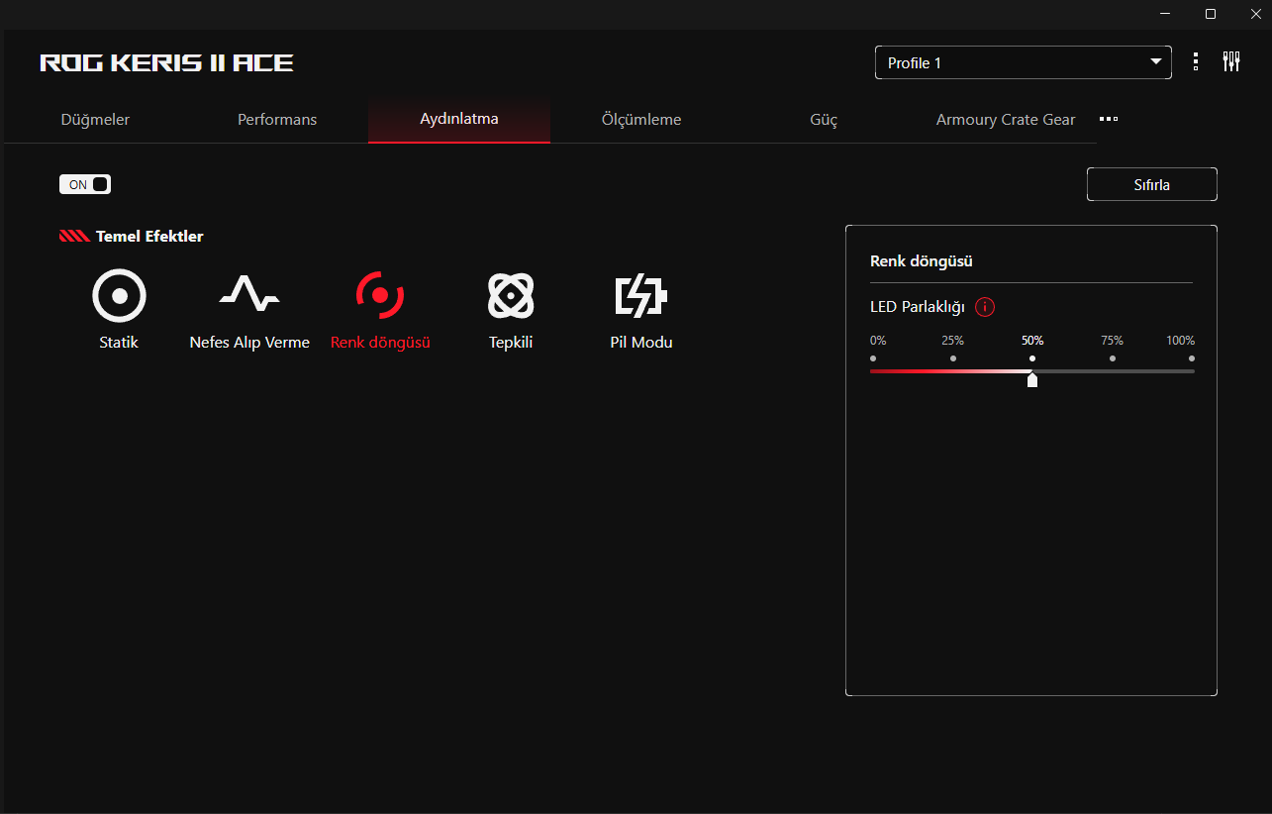Click the Renk döngüsü panel heading
Screen dimensions: 1272x814
(x=922, y=261)
